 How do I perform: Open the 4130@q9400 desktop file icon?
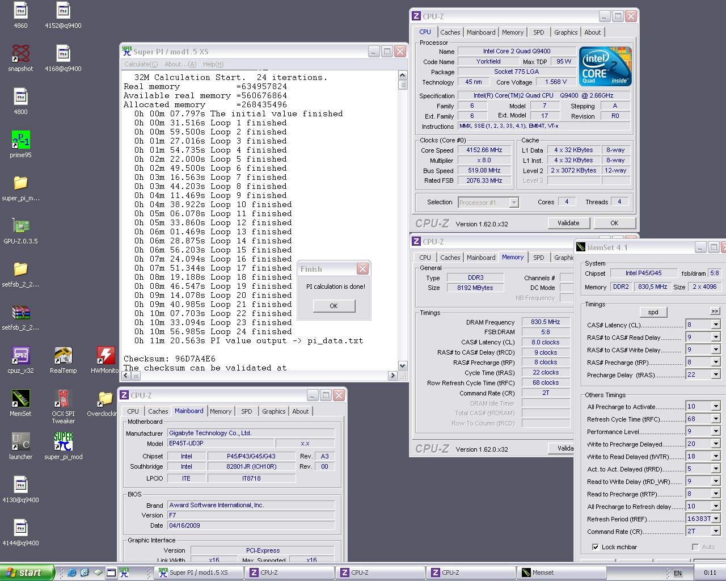click(x=20, y=486)
